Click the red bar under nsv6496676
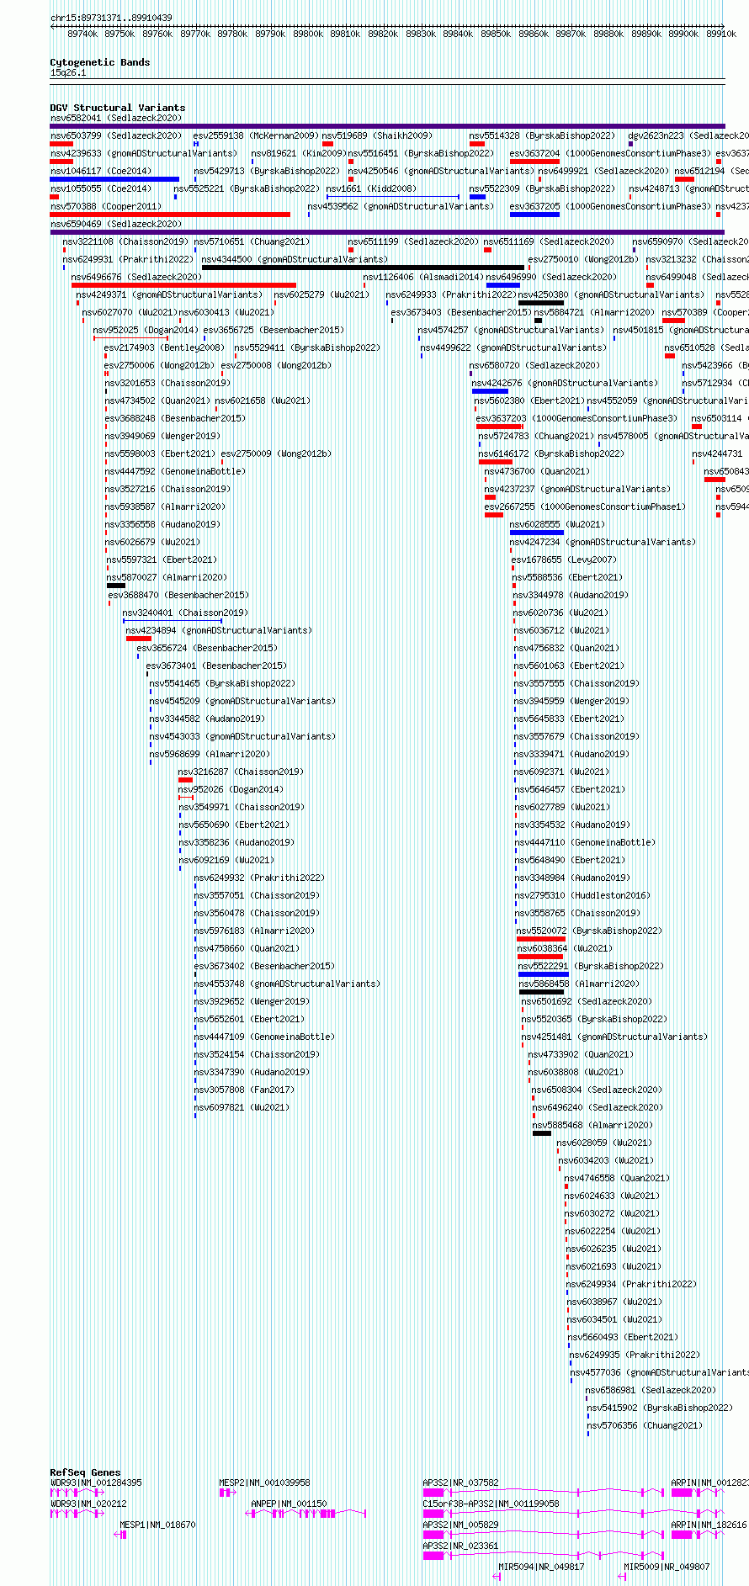 point(183,285)
